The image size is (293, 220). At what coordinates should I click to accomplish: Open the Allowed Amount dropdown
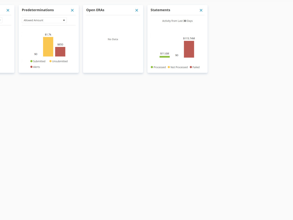click(44, 20)
